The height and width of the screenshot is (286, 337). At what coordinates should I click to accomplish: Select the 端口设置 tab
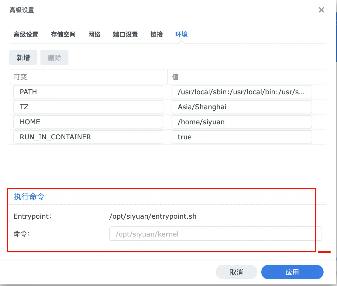click(x=125, y=34)
